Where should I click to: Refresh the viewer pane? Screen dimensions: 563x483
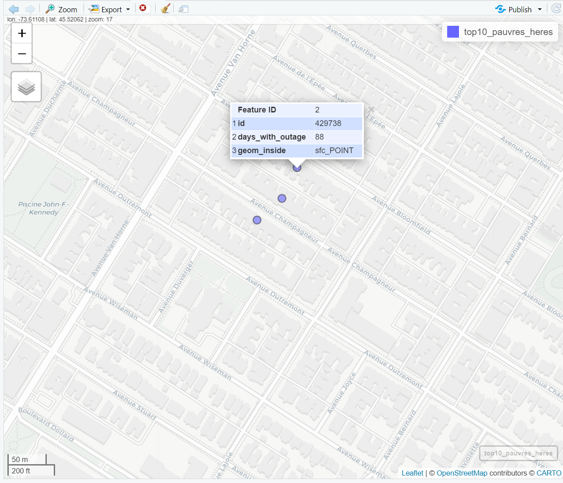[x=556, y=9]
